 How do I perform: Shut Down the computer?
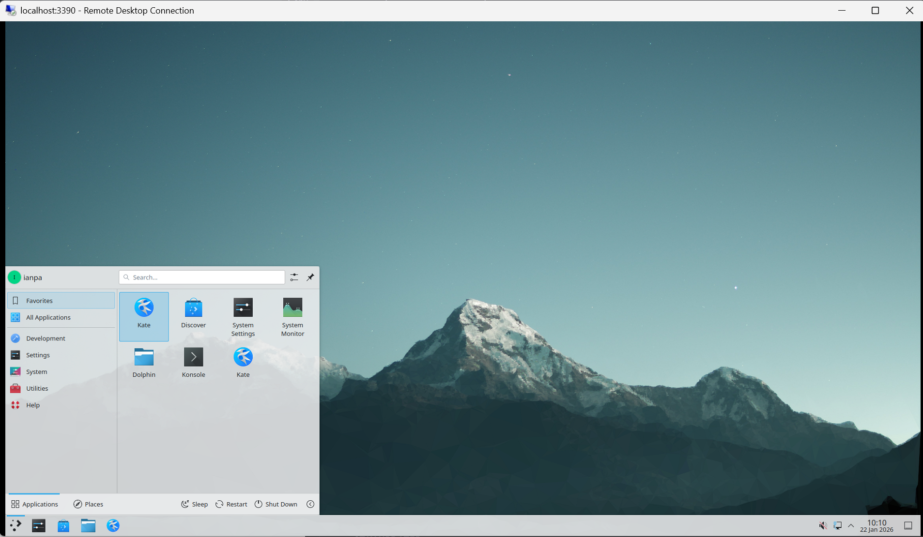point(276,504)
